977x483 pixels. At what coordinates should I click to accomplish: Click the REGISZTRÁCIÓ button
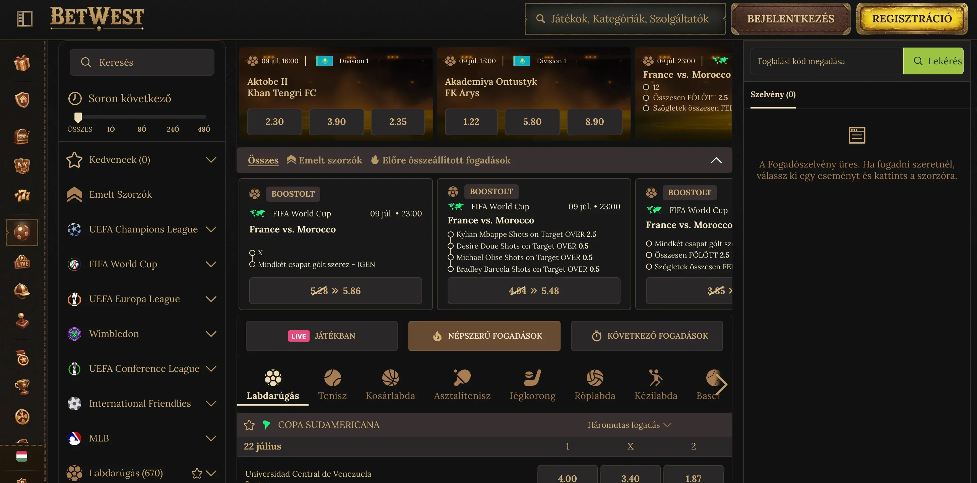(x=912, y=18)
